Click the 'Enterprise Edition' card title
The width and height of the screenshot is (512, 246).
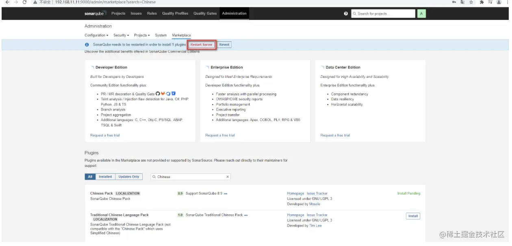(x=227, y=67)
